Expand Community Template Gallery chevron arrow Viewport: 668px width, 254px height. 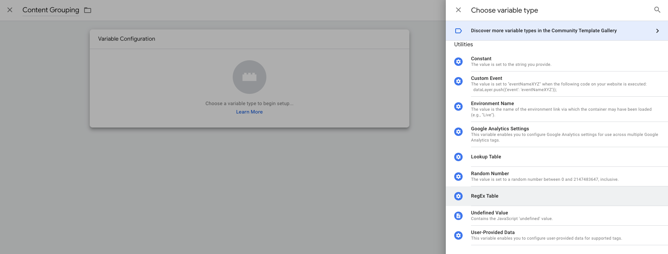pos(657,31)
